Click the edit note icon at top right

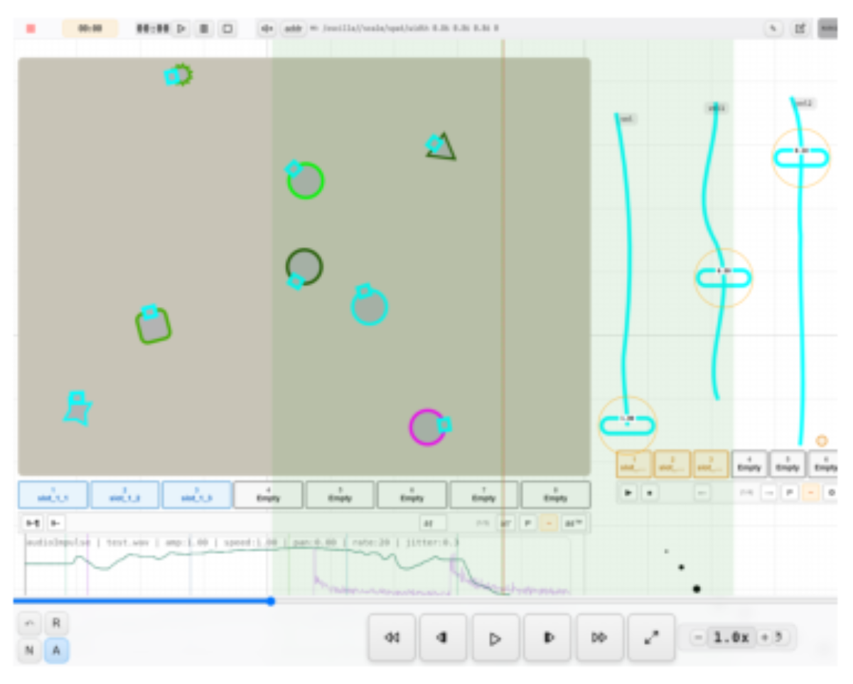[x=800, y=28]
